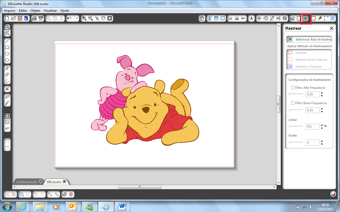
Task: Close the 008.studio document tab
Action: click(x=65, y=182)
